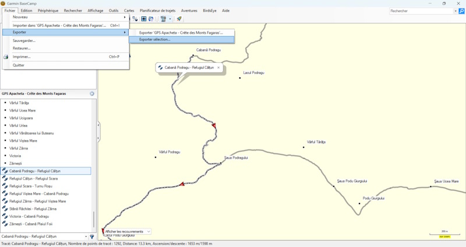Viewport: 466px width, 247px height.
Task: Click track icon of Stână Răchitei - Refugiul Zârna
Action: coord(5,209)
